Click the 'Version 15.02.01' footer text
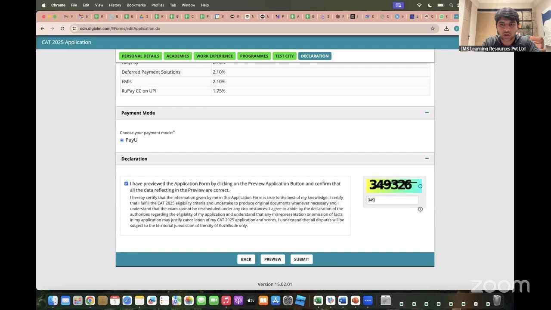 point(275,284)
